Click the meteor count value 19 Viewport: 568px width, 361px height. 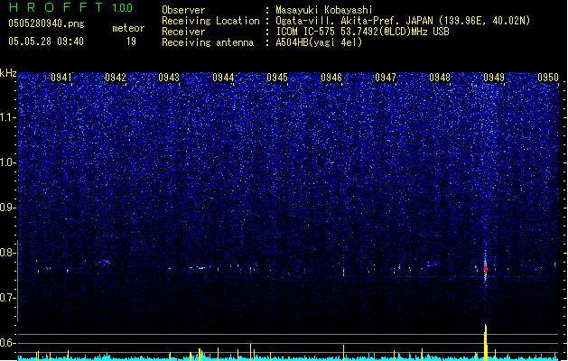[131, 42]
